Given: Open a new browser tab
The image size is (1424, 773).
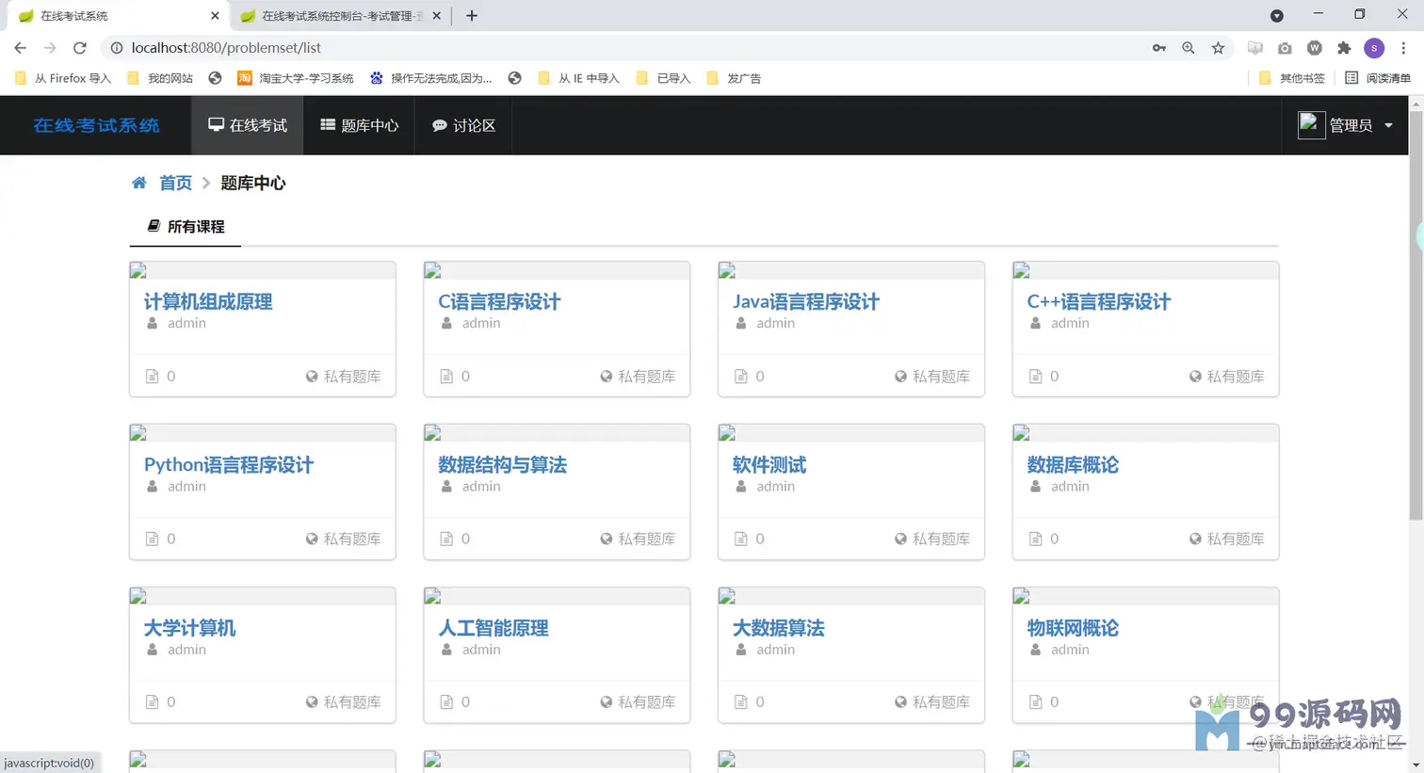Looking at the screenshot, I should (x=472, y=15).
